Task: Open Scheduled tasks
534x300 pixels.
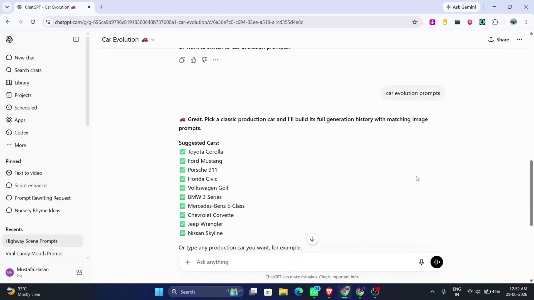Action: coord(43,108)
